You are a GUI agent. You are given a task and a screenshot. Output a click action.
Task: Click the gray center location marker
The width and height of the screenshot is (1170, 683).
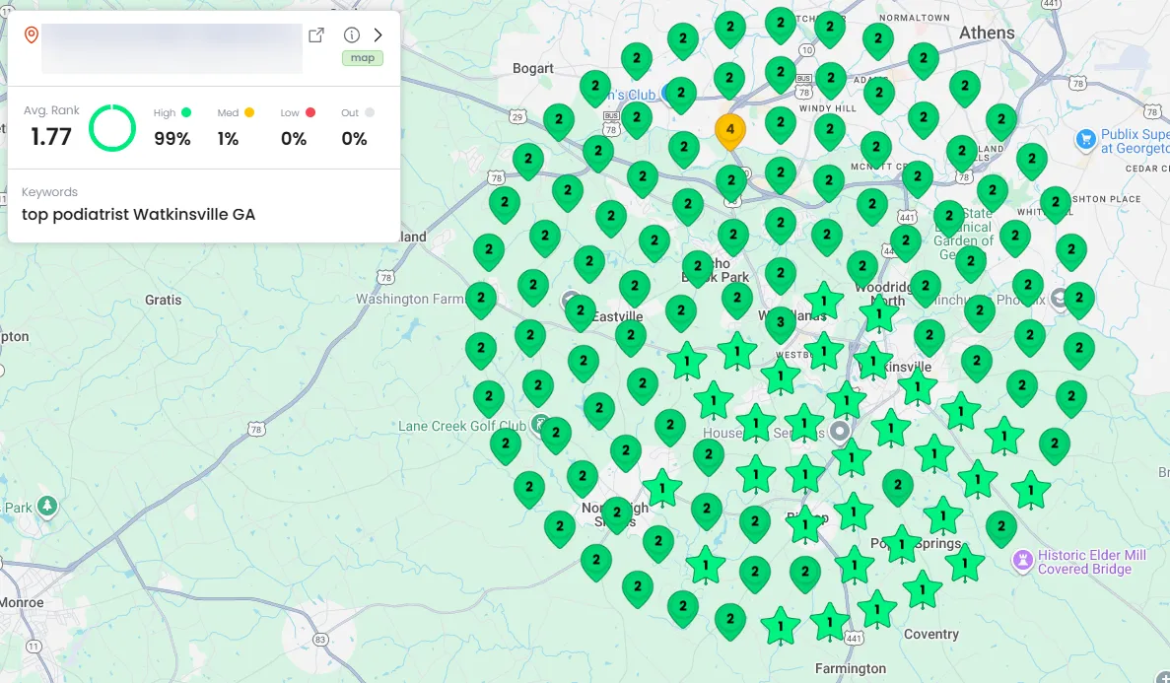840,432
